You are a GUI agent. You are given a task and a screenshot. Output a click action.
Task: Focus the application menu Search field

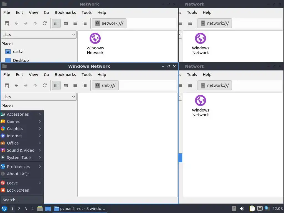click(22, 200)
